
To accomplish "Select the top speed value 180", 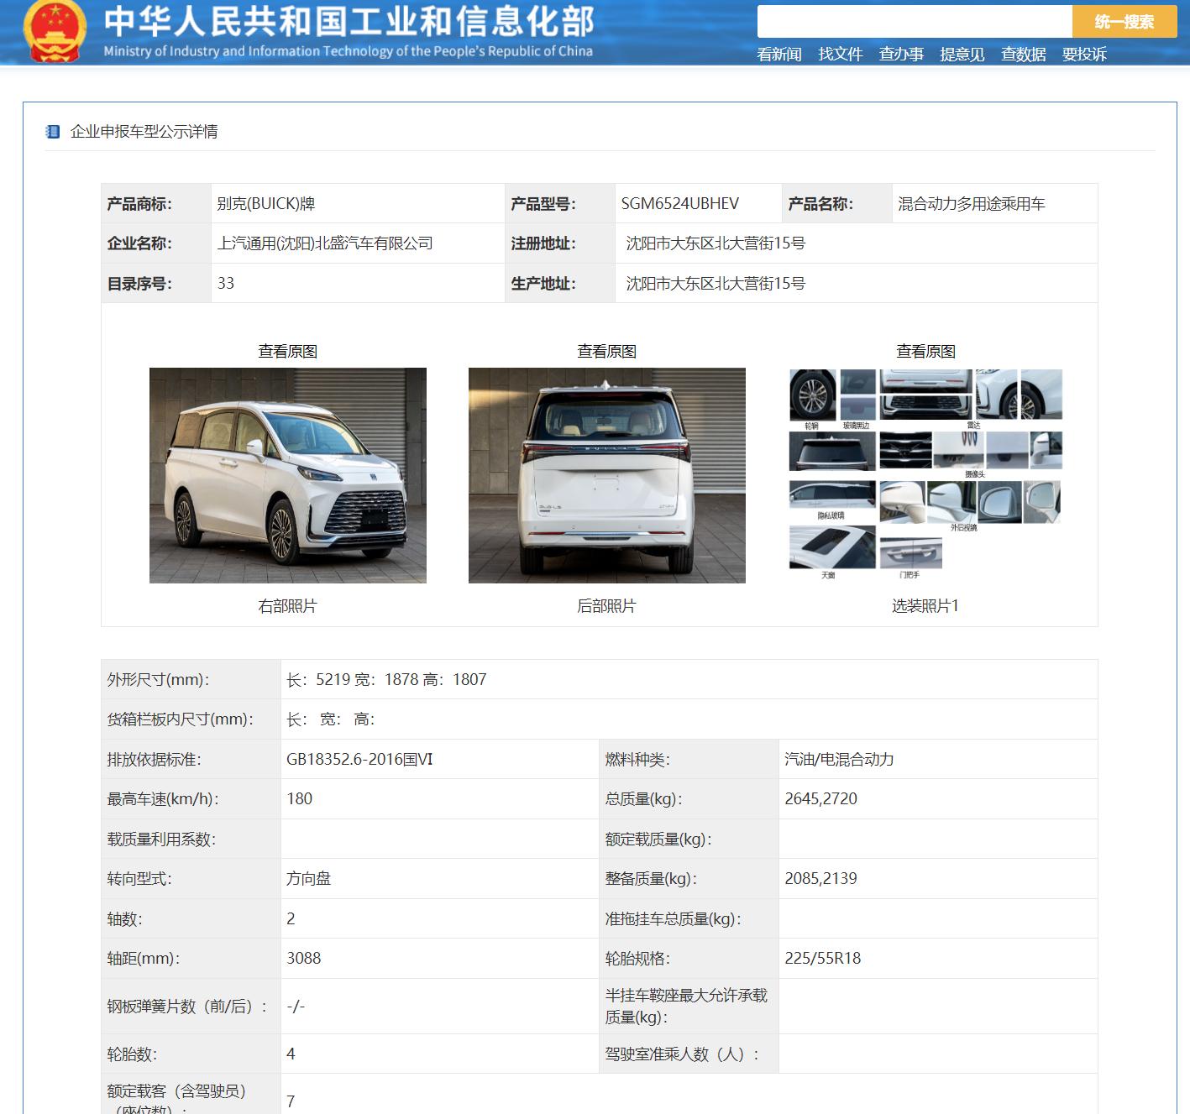I will [300, 799].
